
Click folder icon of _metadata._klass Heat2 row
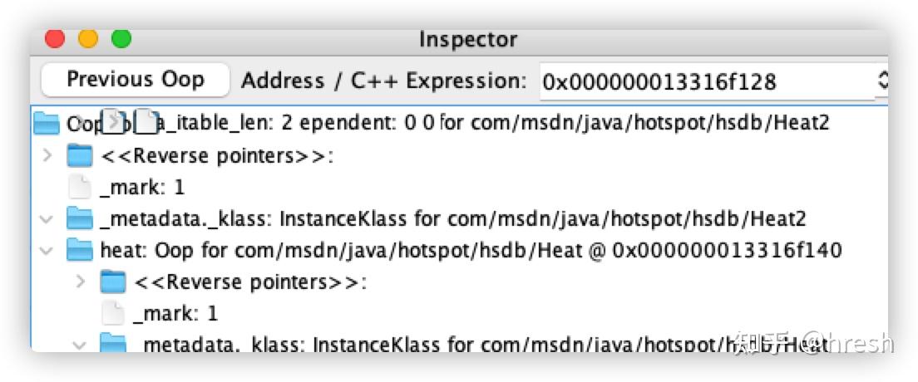(80, 218)
